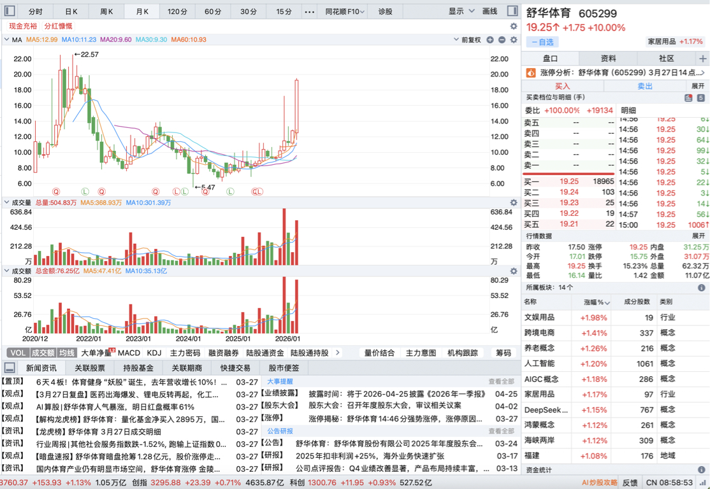Switch to 日K chart tab
This screenshot has height=489, width=710.
click(71, 11)
